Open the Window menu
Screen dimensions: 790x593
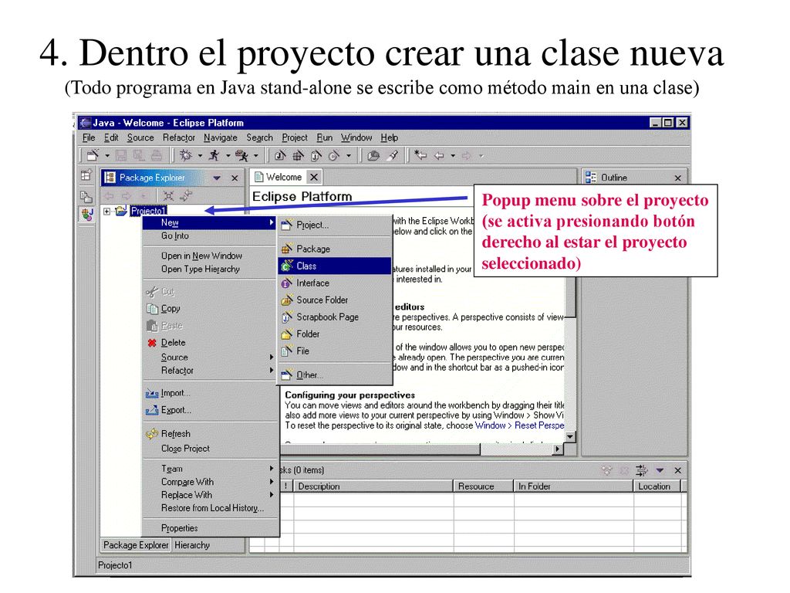tap(356, 137)
